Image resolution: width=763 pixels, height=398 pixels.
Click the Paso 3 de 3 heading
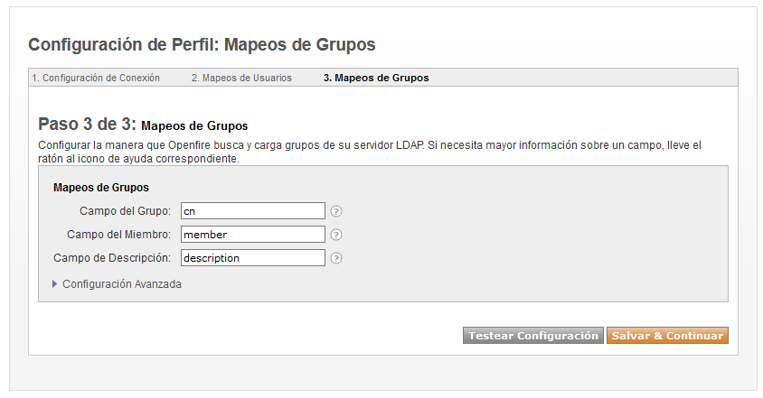[143, 125]
